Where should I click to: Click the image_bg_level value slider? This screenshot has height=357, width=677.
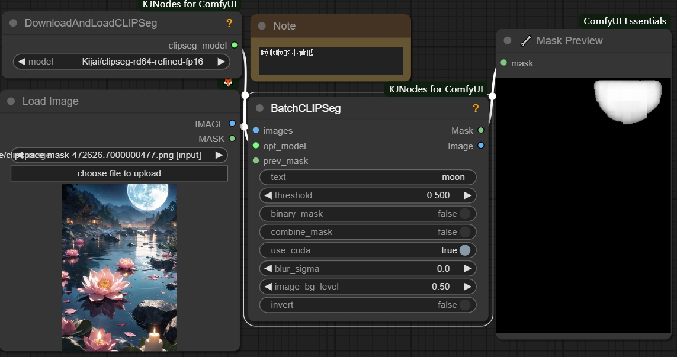pos(367,287)
